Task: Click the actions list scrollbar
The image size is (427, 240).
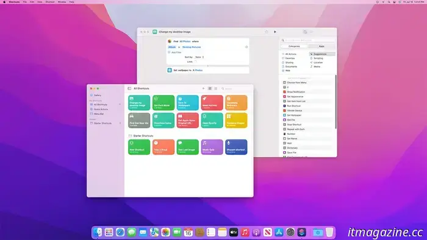Action: (335, 102)
